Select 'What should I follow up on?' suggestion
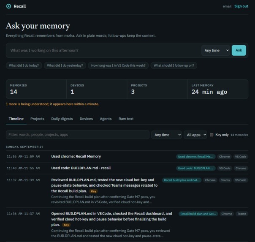The height and width of the screenshot is (242, 255). click(174, 65)
